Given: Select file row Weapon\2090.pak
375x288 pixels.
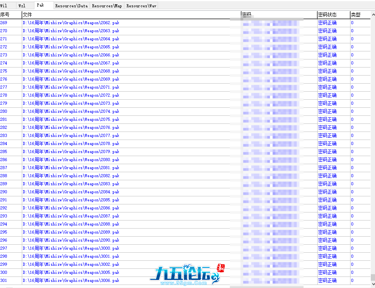Looking at the screenshot, I should point(185,240).
